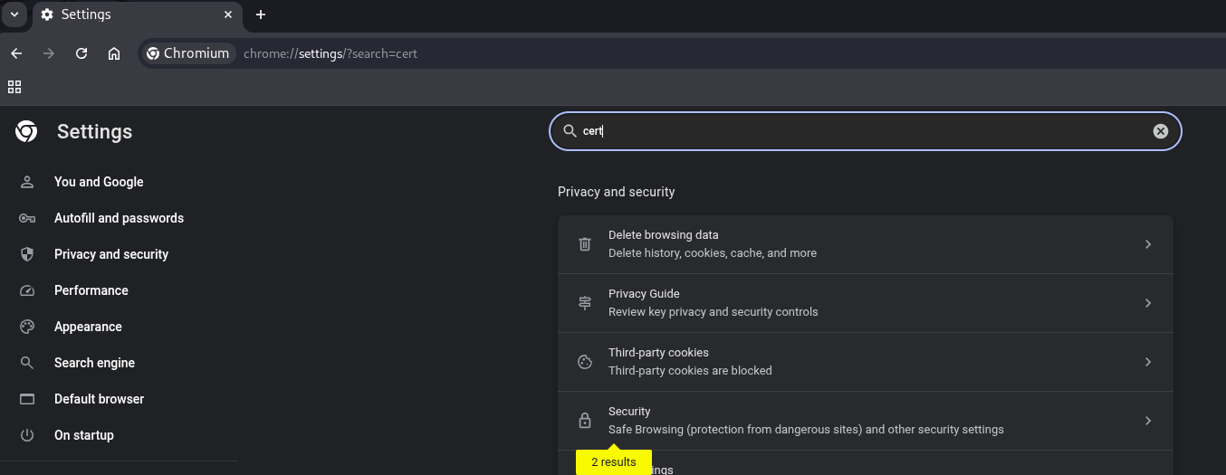Expand Delete browsing data chevron
Image resolution: width=1226 pixels, height=475 pixels.
tap(1147, 244)
